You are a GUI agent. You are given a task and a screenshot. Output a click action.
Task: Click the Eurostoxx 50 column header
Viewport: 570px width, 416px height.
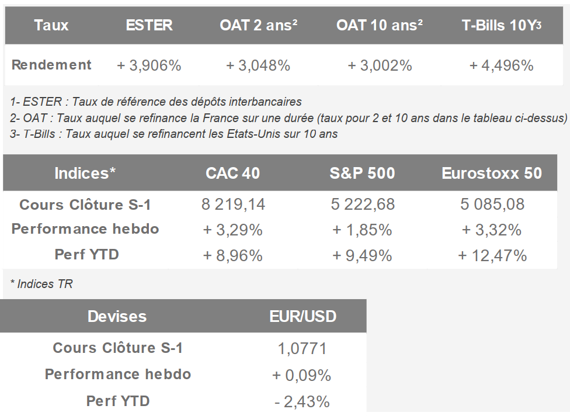tap(492, 174)
